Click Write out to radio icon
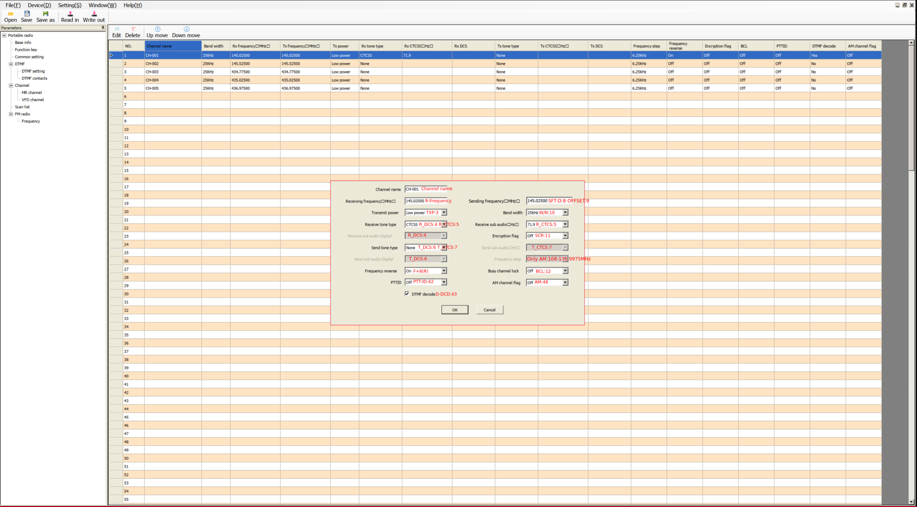917x507 pixels. click(x=94, y=14)
